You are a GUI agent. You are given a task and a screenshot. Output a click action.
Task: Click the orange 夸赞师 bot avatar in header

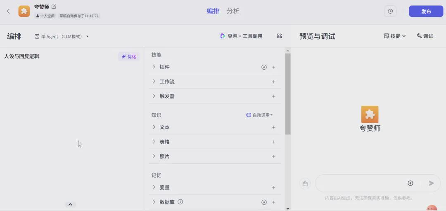[24, 12]
